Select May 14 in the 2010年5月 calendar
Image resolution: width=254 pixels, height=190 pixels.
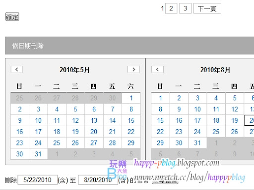tap(113, 120)
